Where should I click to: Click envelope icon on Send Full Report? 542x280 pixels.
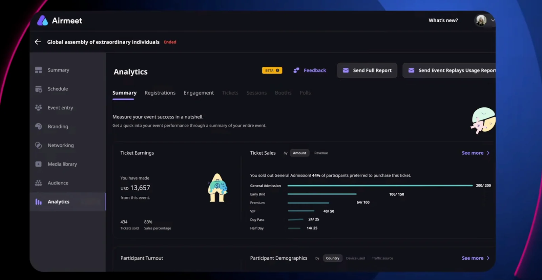pos(346,70)
